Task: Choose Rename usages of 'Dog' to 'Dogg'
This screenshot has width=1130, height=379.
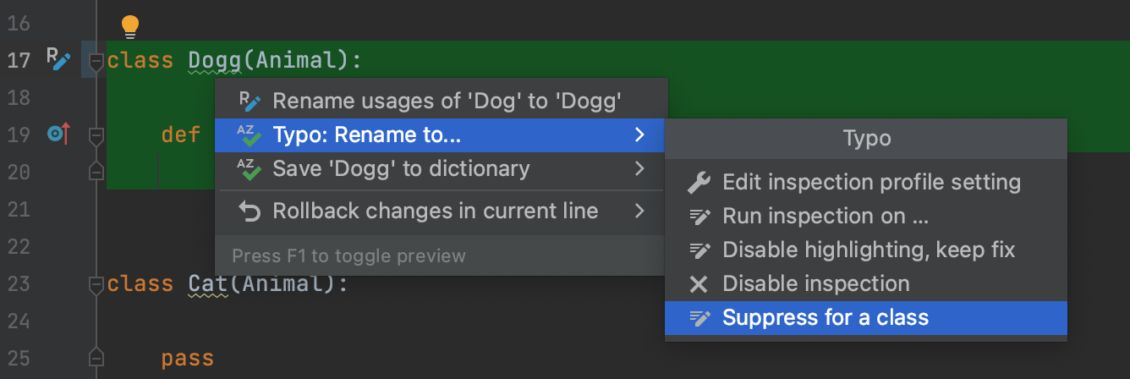Action: (447, 102)
